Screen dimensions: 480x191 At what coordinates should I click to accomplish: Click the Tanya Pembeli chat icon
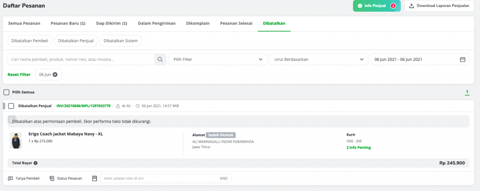click(x=10, y=178)
